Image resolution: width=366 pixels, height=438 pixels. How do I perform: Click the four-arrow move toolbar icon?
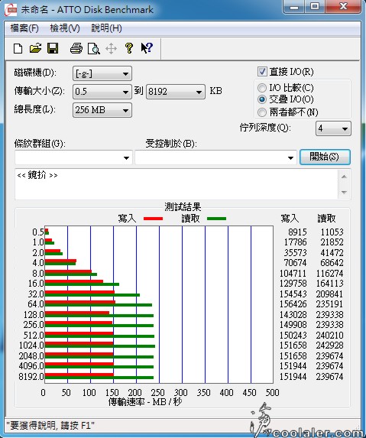(x=111, y=49)
